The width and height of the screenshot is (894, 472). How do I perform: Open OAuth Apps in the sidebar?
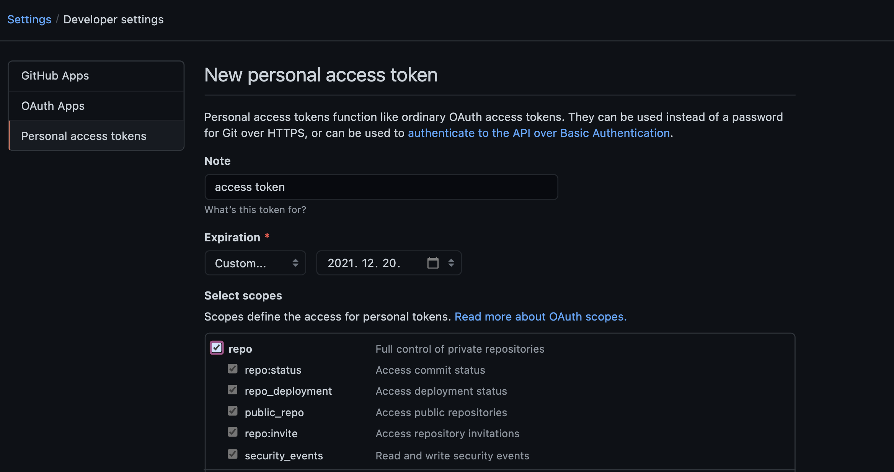pos(96,106)
